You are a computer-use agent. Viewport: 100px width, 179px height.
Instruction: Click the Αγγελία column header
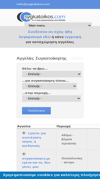click(24, 126)
